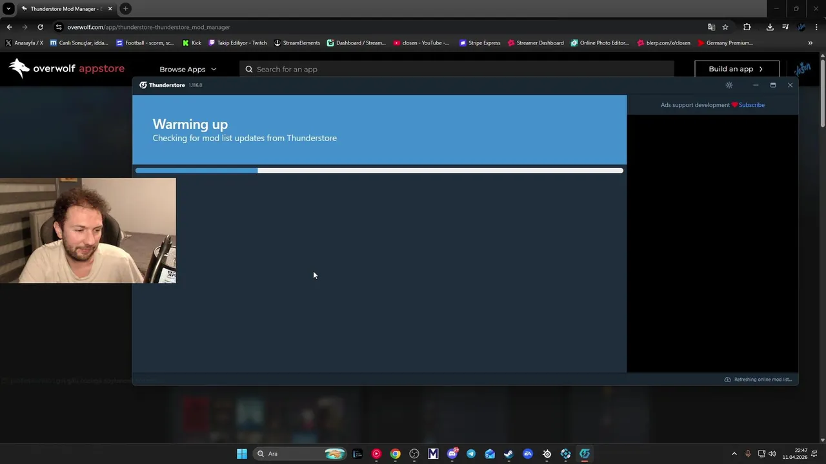
Task: Open the Dashboard / Stream bookmark
Action: point(356,43)
